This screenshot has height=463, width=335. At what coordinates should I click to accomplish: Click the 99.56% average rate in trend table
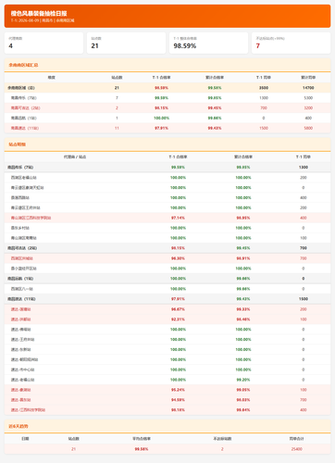point(142,449)
